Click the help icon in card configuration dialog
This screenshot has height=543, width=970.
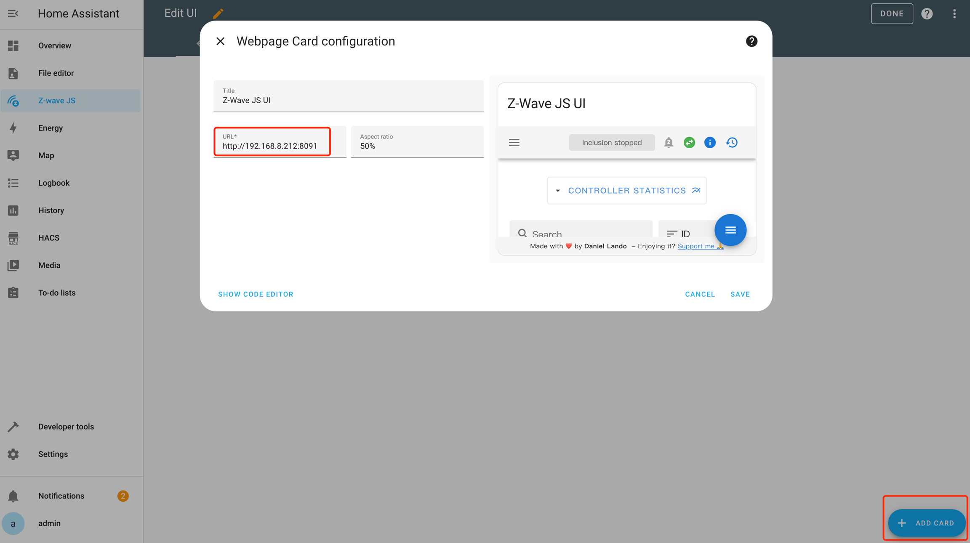coord(751,41)
